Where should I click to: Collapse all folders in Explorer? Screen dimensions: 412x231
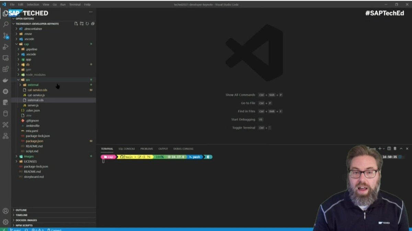pyautogui.click(x=93, y=24)
